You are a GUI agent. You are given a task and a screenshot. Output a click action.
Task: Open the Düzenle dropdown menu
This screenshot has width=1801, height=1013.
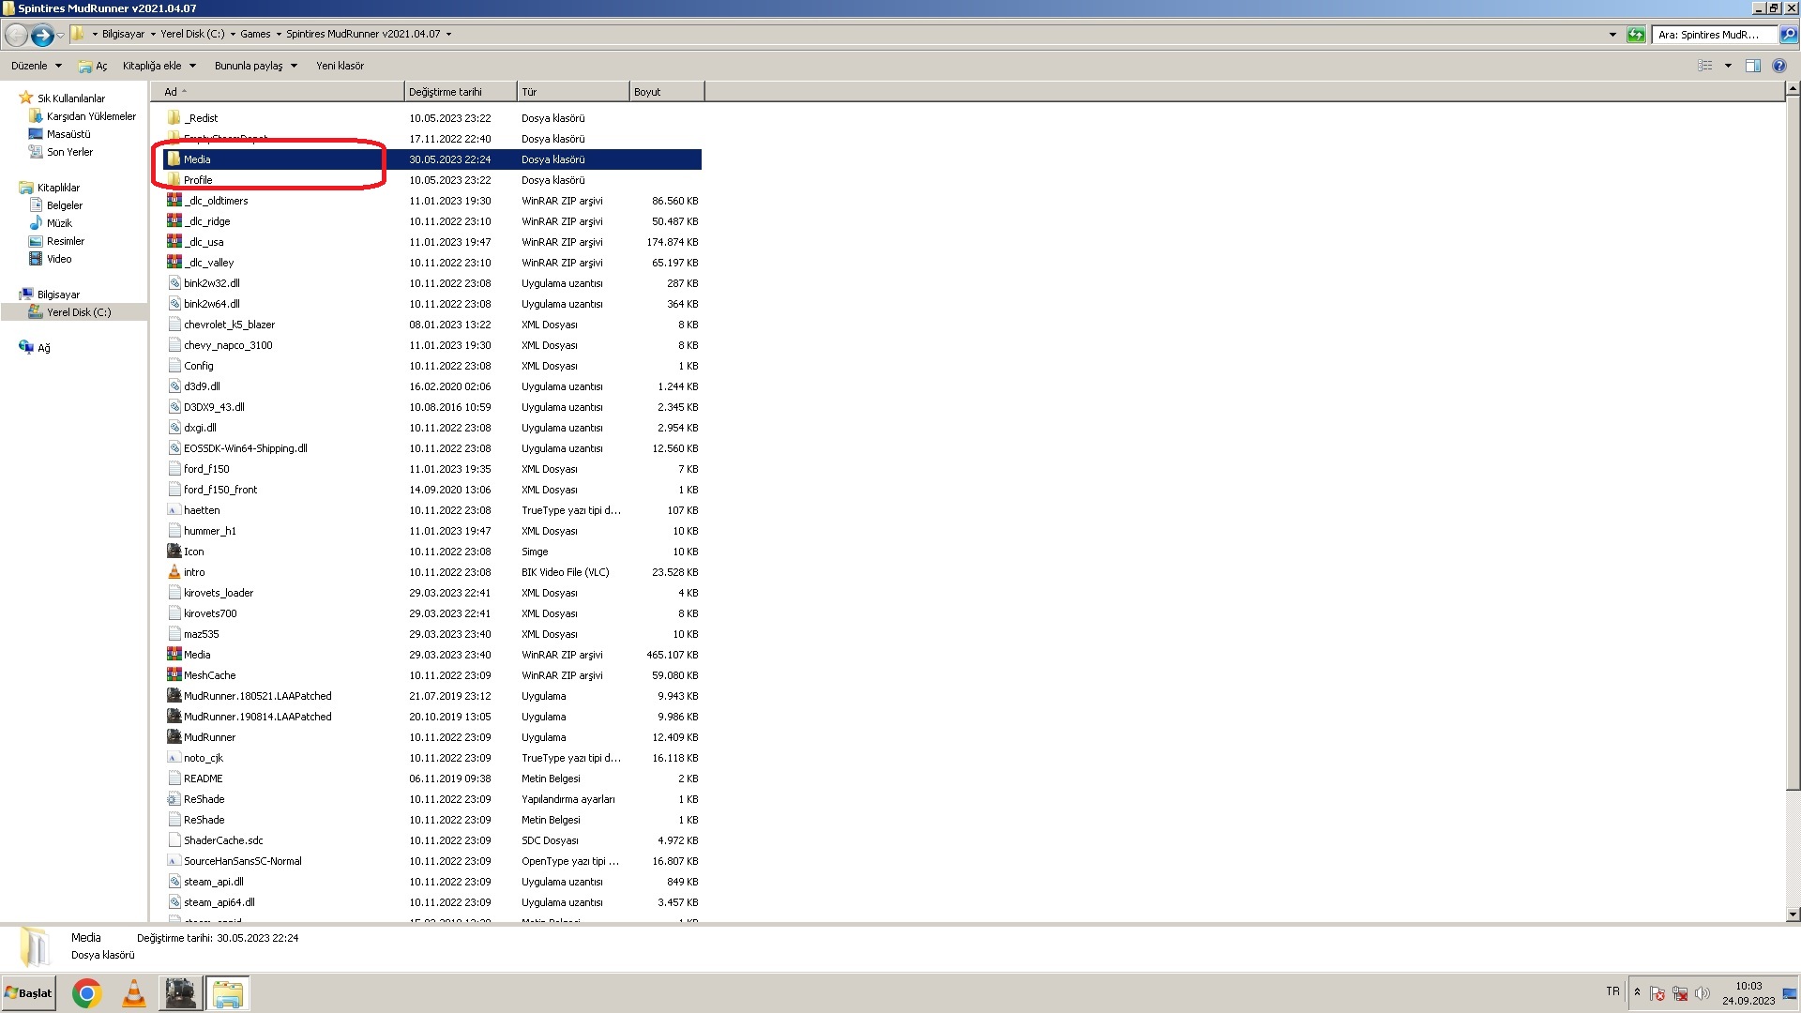(36, 66)
